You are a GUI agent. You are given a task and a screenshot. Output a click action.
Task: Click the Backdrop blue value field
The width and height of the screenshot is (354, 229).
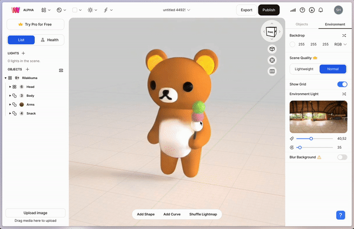[x=325, y=44]
